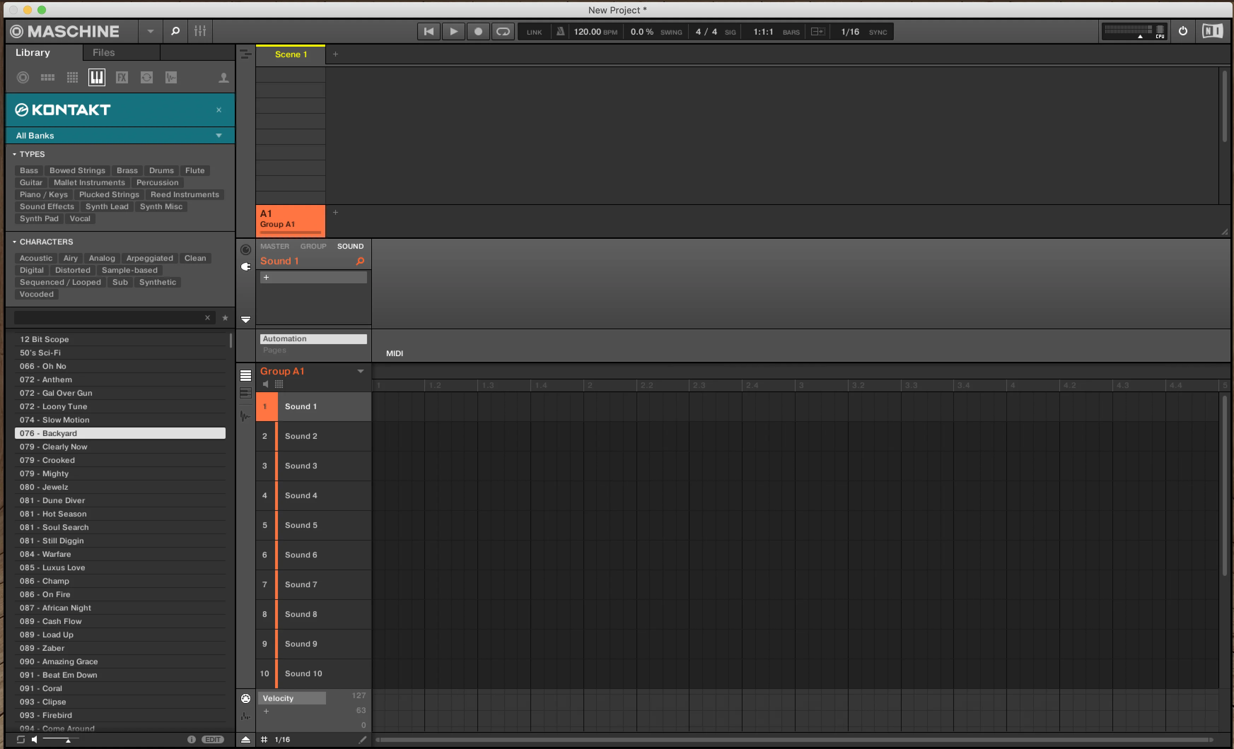This screenshot has height=749, width=1234.
Task: Collapse the control area with down arrow
Action: (245, 319)
